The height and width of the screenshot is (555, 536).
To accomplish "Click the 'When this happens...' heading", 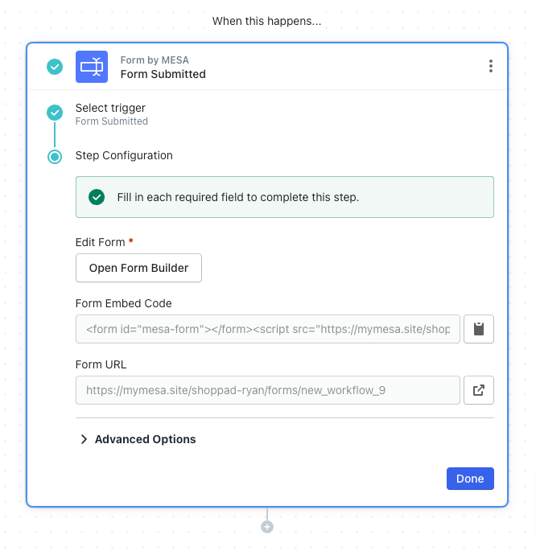I will click(266, 21).
